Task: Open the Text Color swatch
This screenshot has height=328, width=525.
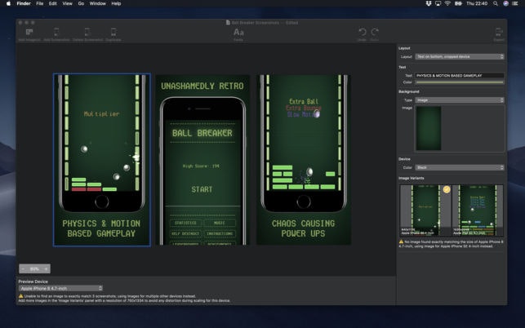Action: pyautogui.click(x=460, y=82)
